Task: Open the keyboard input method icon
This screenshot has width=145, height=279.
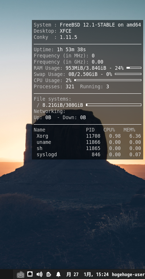Action: (21, 274)
